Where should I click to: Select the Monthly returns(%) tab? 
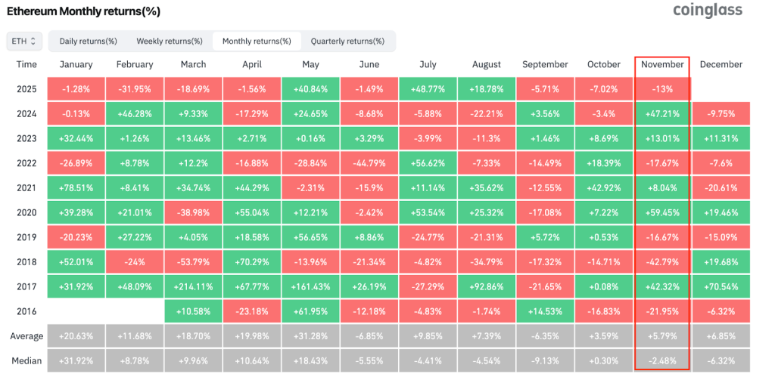[257, 41]
